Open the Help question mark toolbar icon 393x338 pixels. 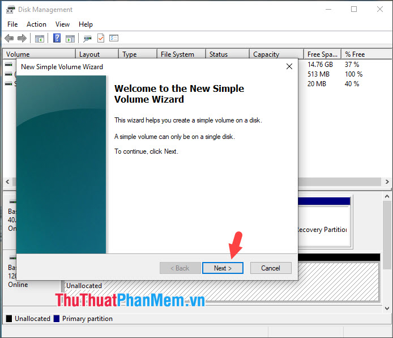coord(57,38)
